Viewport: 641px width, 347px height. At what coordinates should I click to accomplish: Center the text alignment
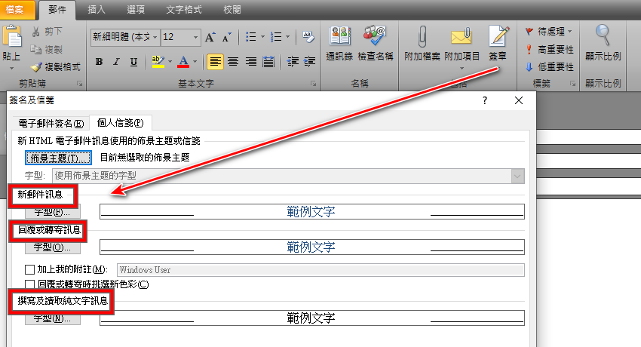point(233,62)
